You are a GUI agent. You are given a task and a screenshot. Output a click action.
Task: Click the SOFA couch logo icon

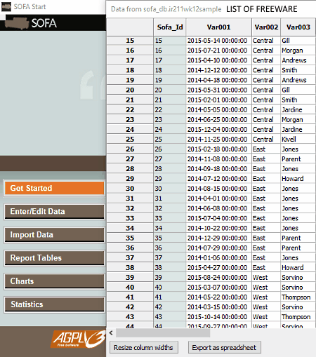click(17, 23)
